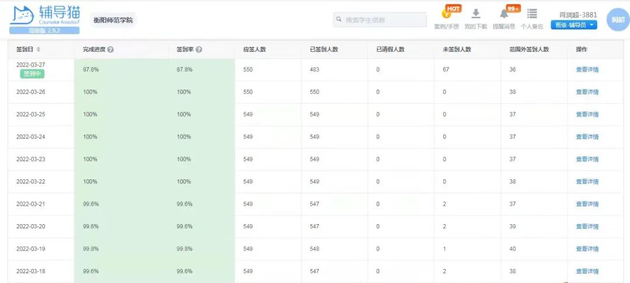Open 我的下载 download icon
This screenshot has height=283, width=630.
pyautogui.click(x=475, y=14)
